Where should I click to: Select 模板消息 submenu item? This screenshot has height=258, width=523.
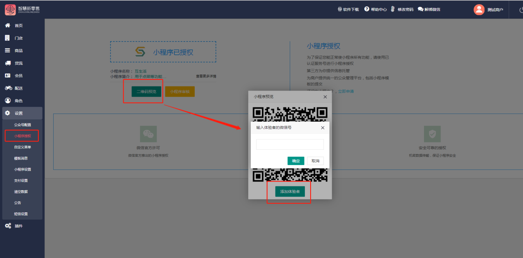coord(21,158)
